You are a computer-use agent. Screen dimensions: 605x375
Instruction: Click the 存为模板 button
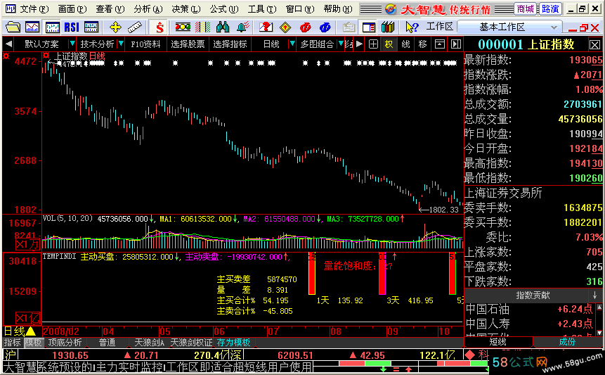coord(233,343)
